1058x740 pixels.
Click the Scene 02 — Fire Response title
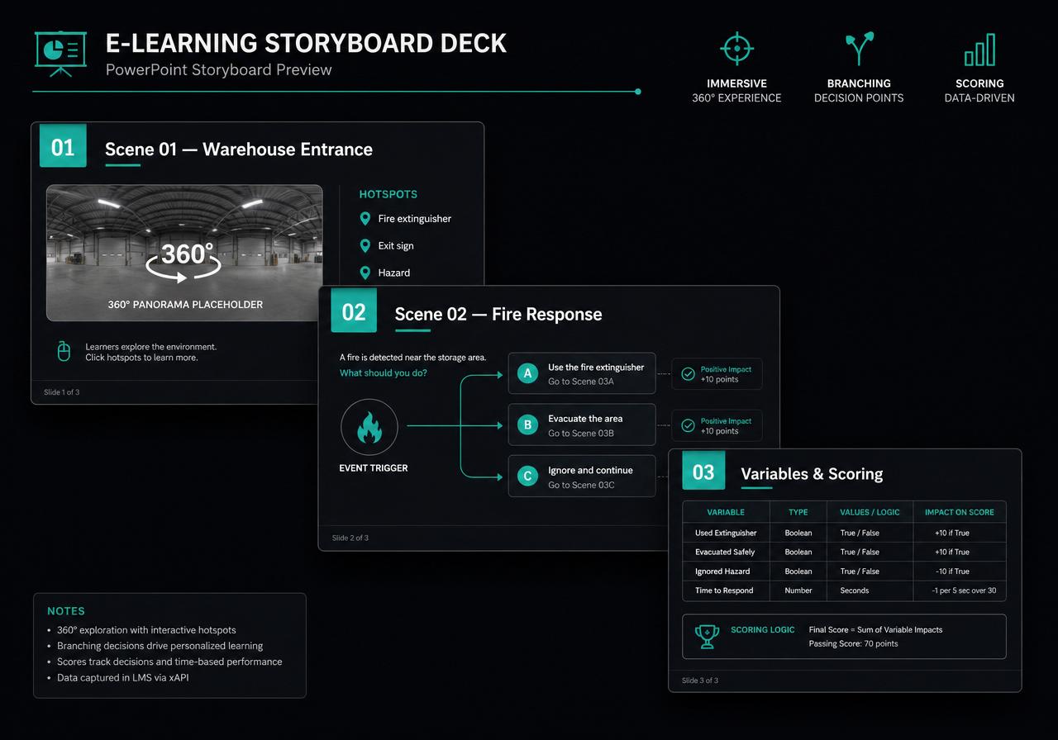click(498, 314)
